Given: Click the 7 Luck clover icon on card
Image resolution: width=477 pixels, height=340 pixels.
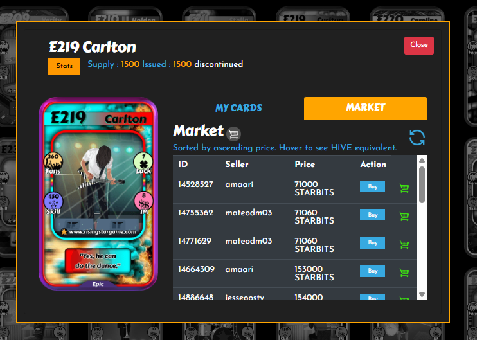Looking at the screenshot, I should pyautogui.click(x=143, y=162).
